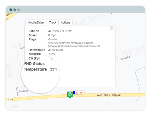This screenshot has width=151, height=116.
Task: Click the green vehicle map marker
Action: [70, 95]
